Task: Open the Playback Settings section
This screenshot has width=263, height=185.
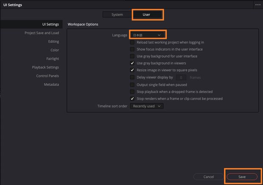Action: (45, 67)
